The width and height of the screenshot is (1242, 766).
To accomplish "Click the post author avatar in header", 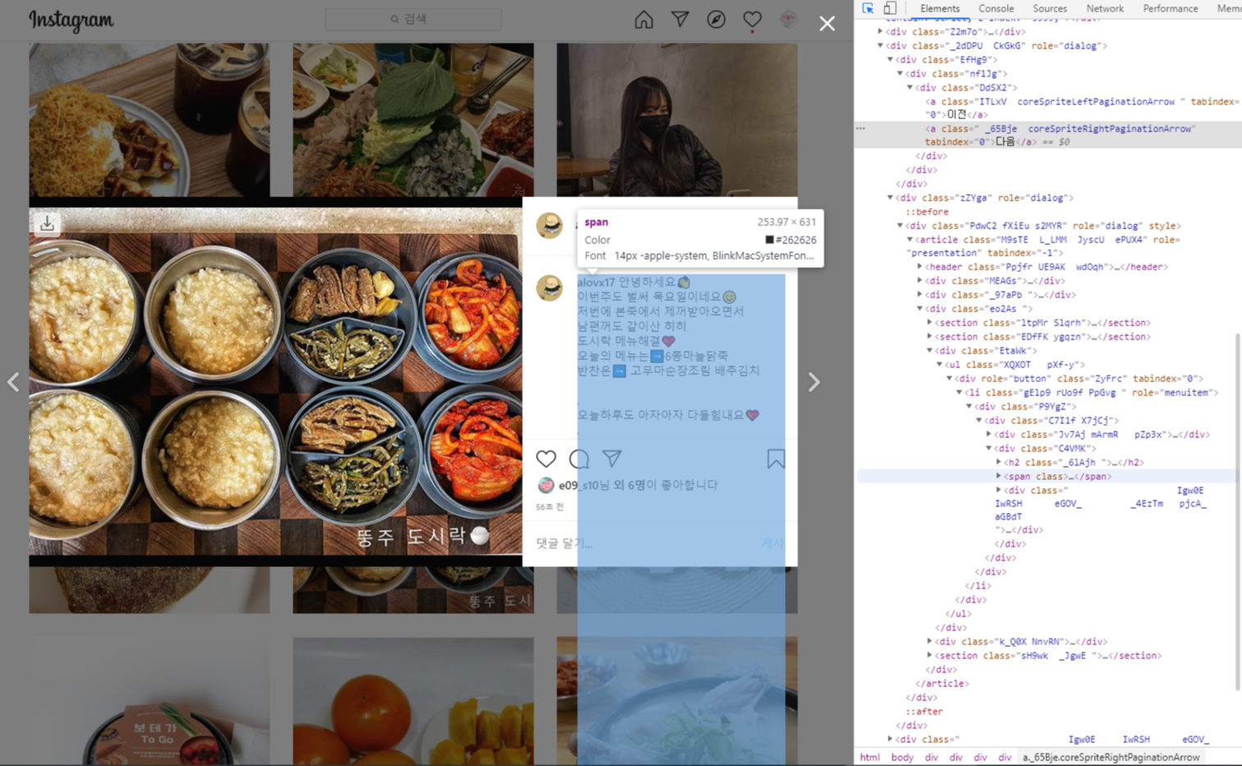I will click(549, 225).
